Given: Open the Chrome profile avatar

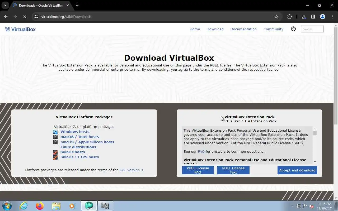Looking at the screenshot, I should point(323,17).
